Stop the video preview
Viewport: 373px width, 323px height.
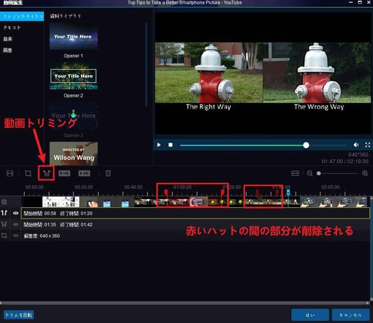click(171, 145)
